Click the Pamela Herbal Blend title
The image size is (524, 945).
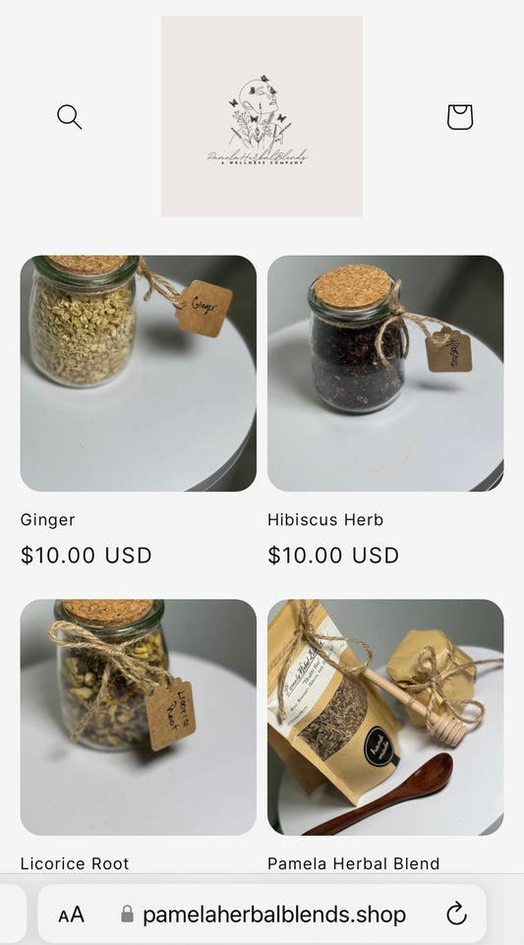coord(354,863)
